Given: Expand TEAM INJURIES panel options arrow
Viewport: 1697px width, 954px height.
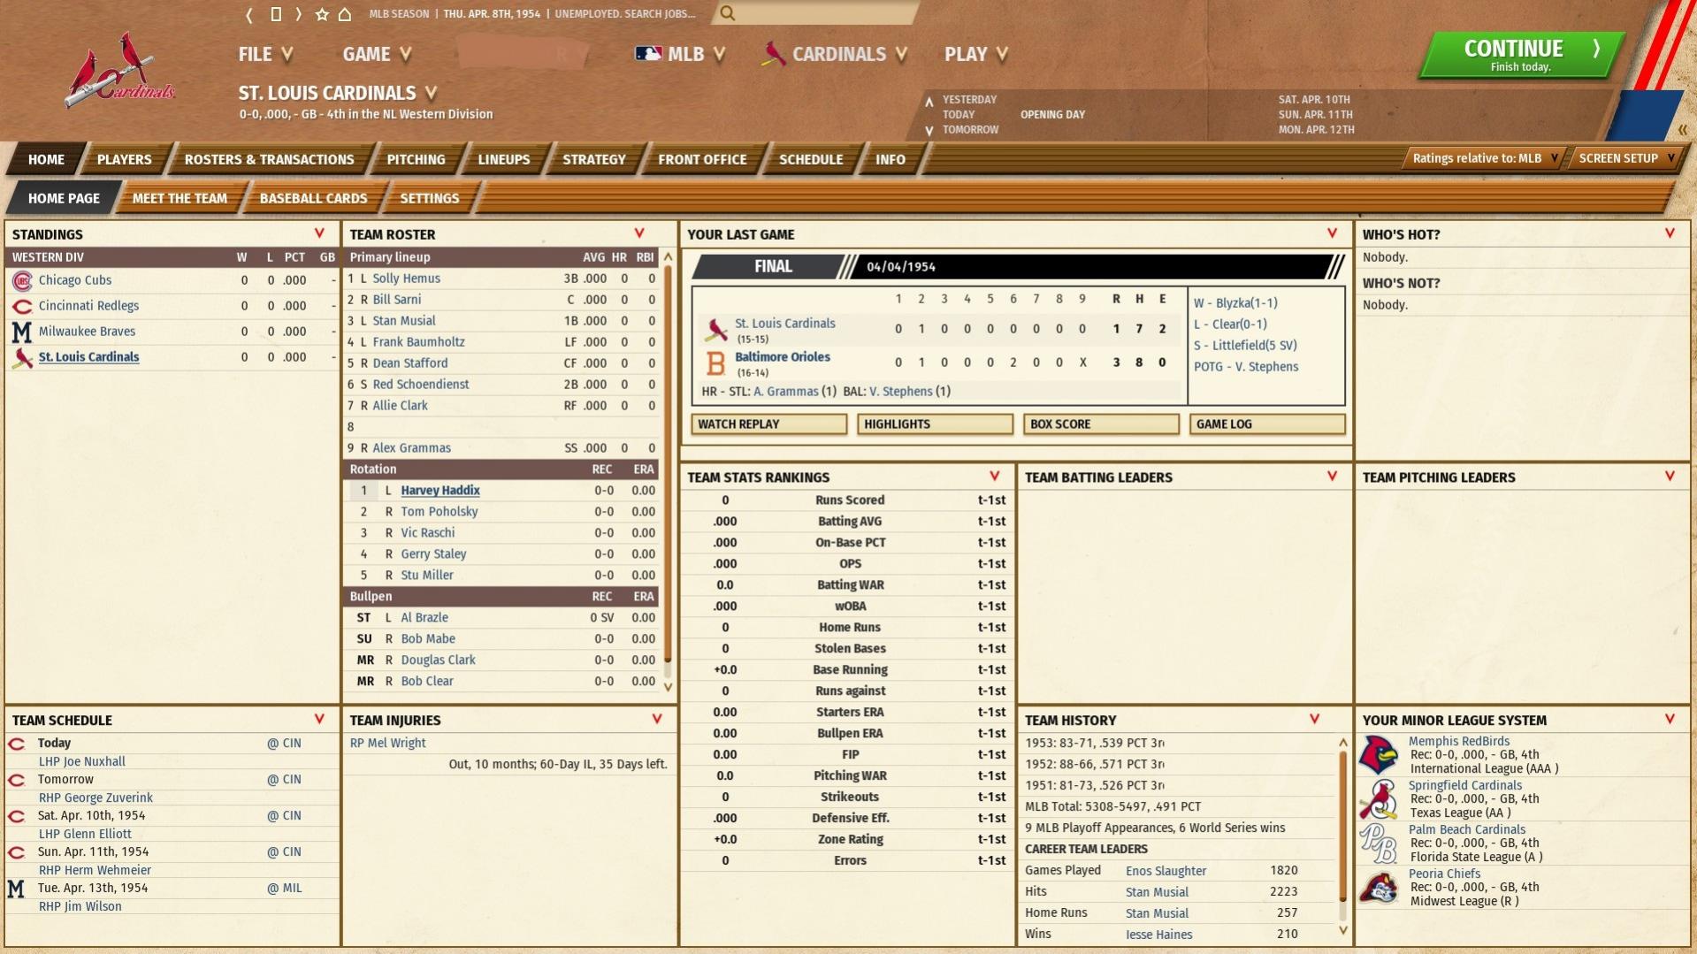Looking at the screenshot, I should pos(657,719).
